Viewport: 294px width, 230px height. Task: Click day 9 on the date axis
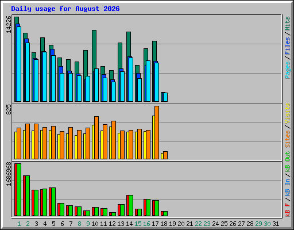coord(88,224)
